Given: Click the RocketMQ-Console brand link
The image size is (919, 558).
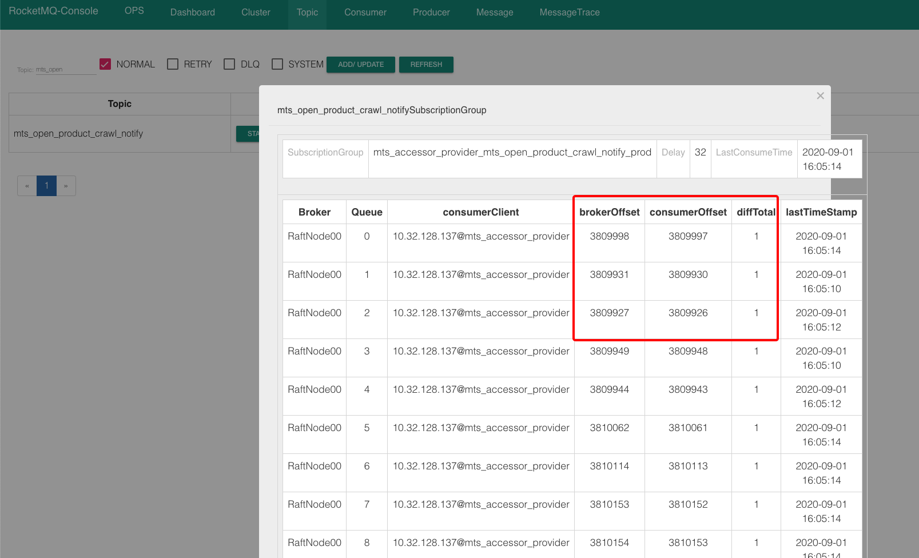Looking at the screenshot, I should (x=53, y=11).
